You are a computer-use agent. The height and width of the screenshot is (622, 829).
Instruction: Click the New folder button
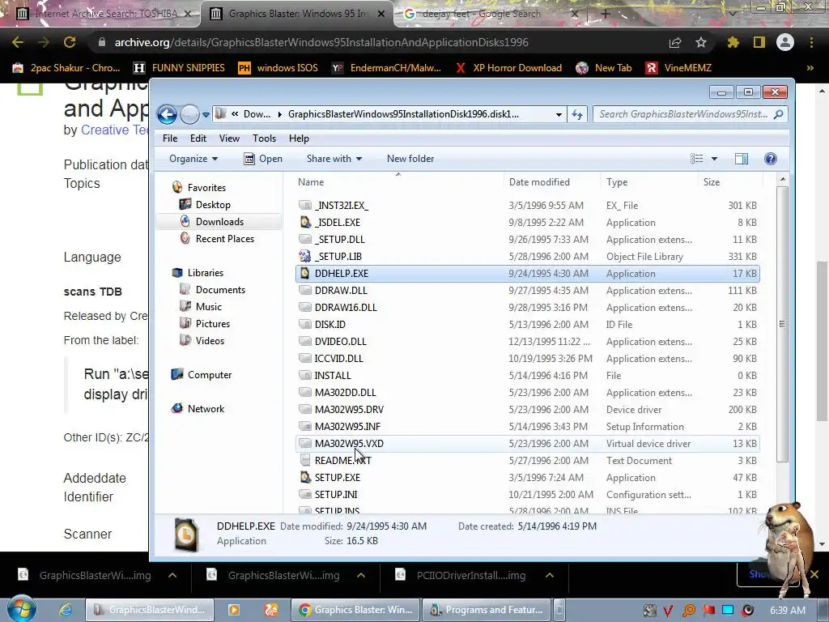click(410, 159)
